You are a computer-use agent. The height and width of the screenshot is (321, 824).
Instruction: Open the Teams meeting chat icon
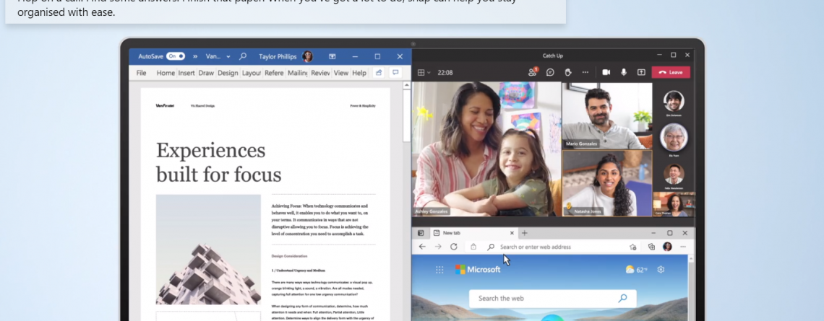[x=550, y=72]
